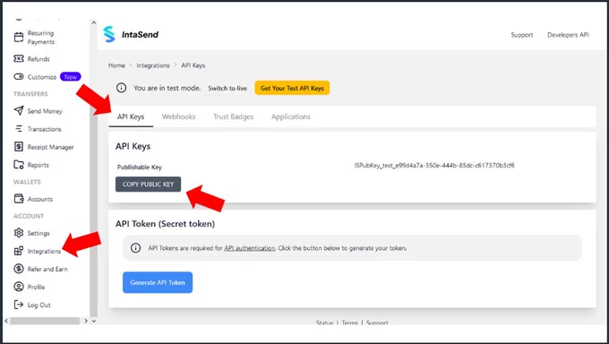Switch to the Webhooks tab
The image size is (609, 344).
pyautogui.click(x=178, y=116)
